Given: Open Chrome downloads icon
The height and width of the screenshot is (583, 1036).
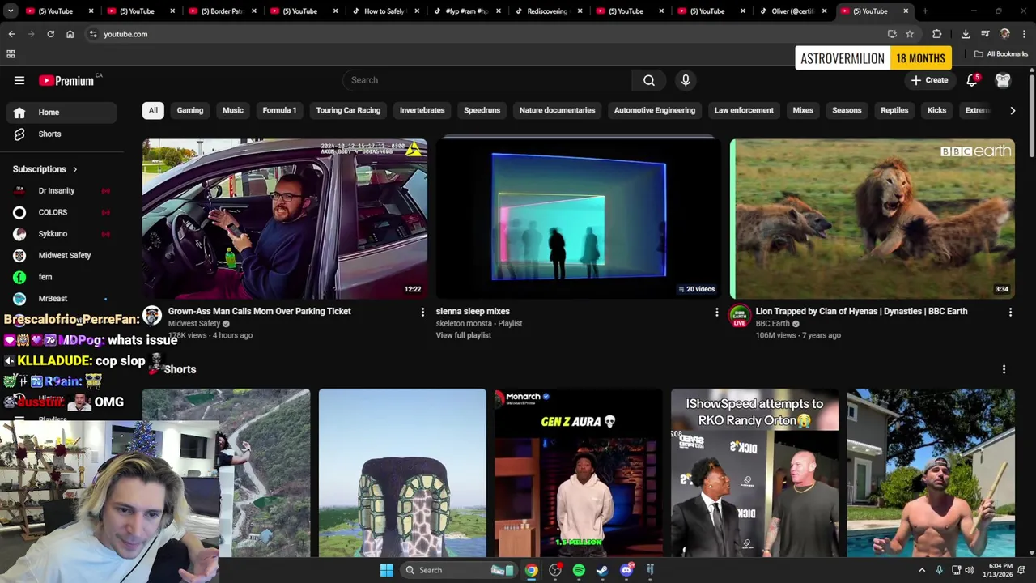Looking at the screenshot, I should (966, 34).
